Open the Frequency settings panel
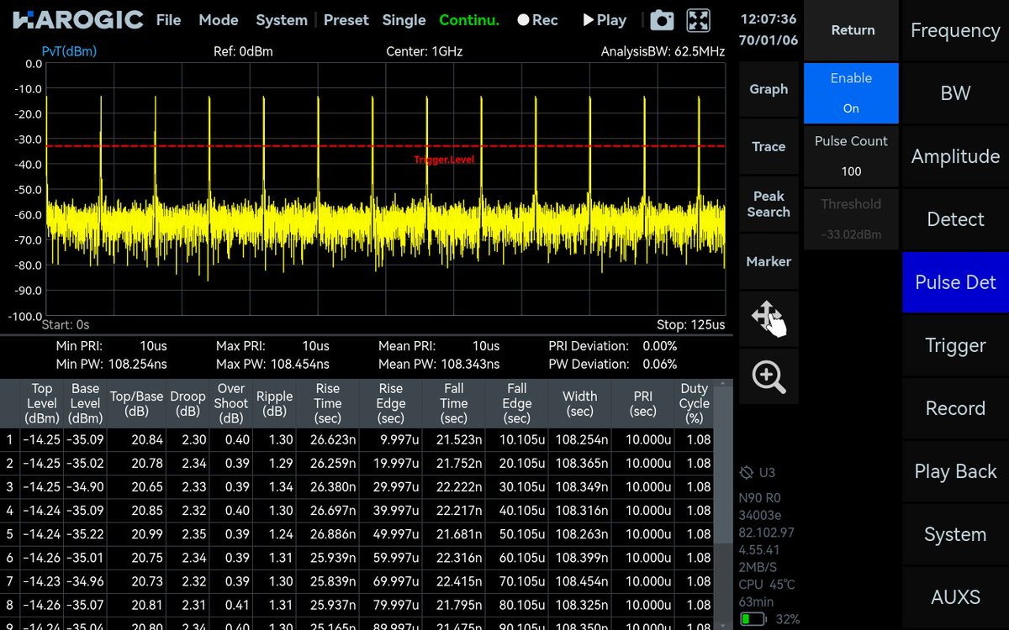The image size is (1009, 630). pos(955,30)
